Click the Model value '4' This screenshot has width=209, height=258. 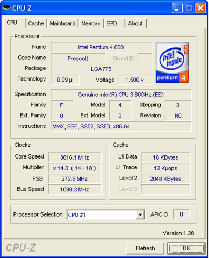coord(120,105)
